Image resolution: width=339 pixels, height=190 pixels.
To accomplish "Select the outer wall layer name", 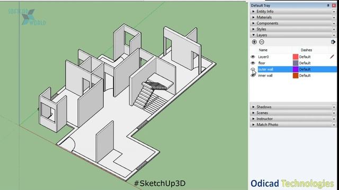I will 266,69.
